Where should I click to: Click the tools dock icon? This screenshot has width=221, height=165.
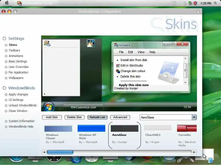[x=185, y=160]
